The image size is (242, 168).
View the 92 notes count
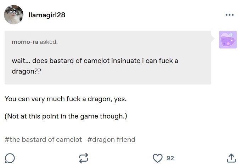pyautogui.click(x=170, y=158)
